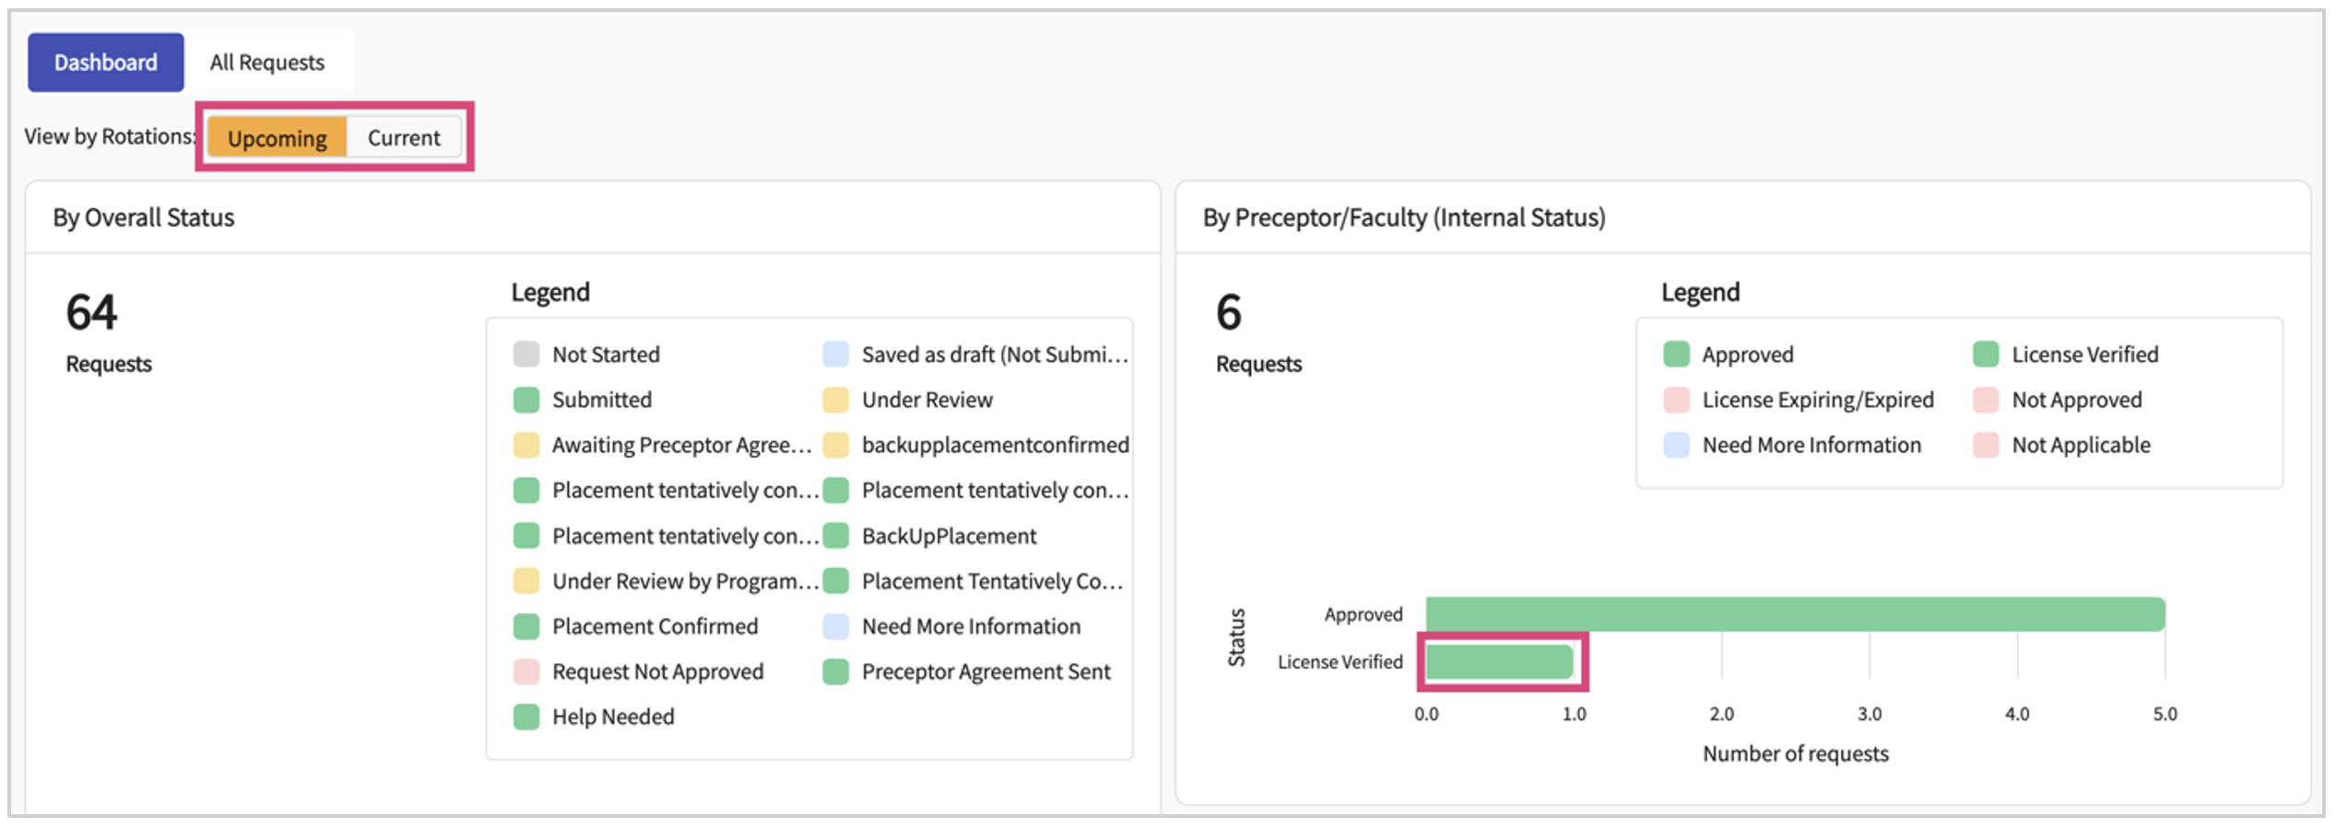Select the BackUpPlacement legend entry
This screenshot has height=829, width=2336.
point(949,536)
